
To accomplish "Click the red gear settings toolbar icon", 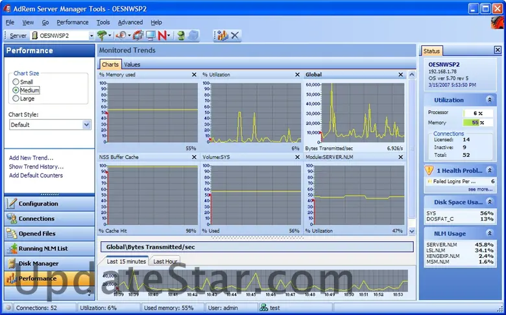I will pos(138,35).
